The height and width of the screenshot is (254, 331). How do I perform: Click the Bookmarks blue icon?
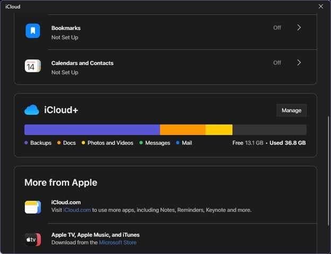tap(33, 31)
